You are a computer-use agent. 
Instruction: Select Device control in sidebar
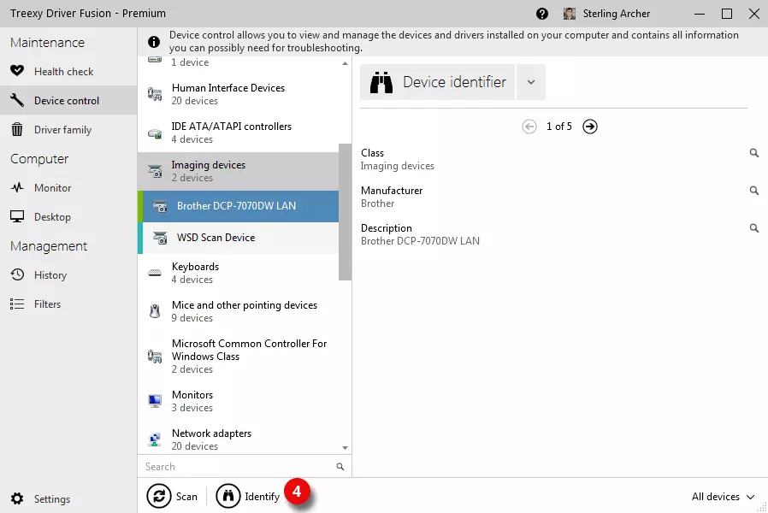click(x=68, y=100)
